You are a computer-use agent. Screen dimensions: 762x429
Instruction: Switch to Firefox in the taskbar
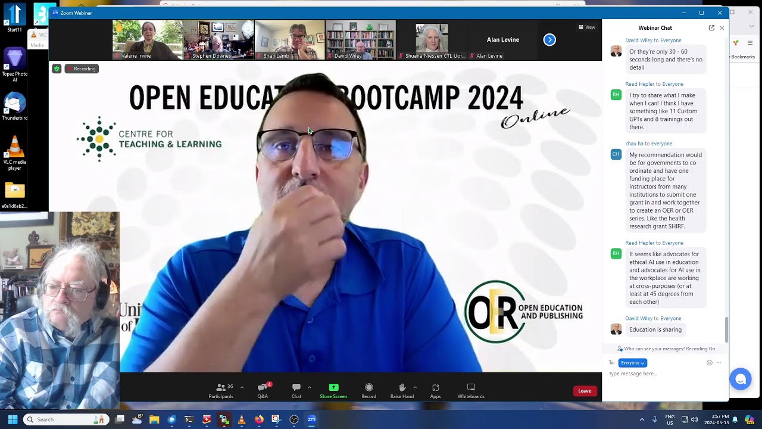(x=259, y=419)
